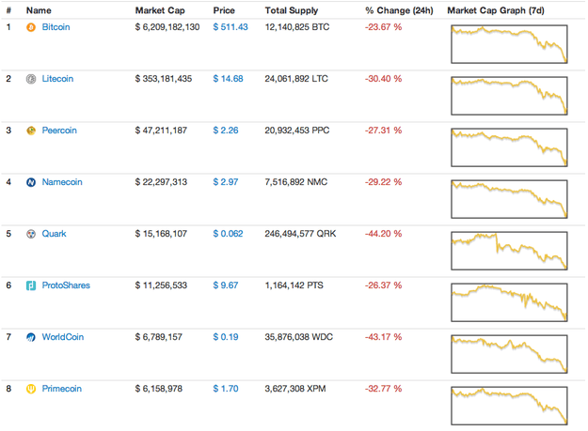This screenshot has height=431, width=588.
Task: Select supply value 246,494,577 QRK
Action: point(300,234)
